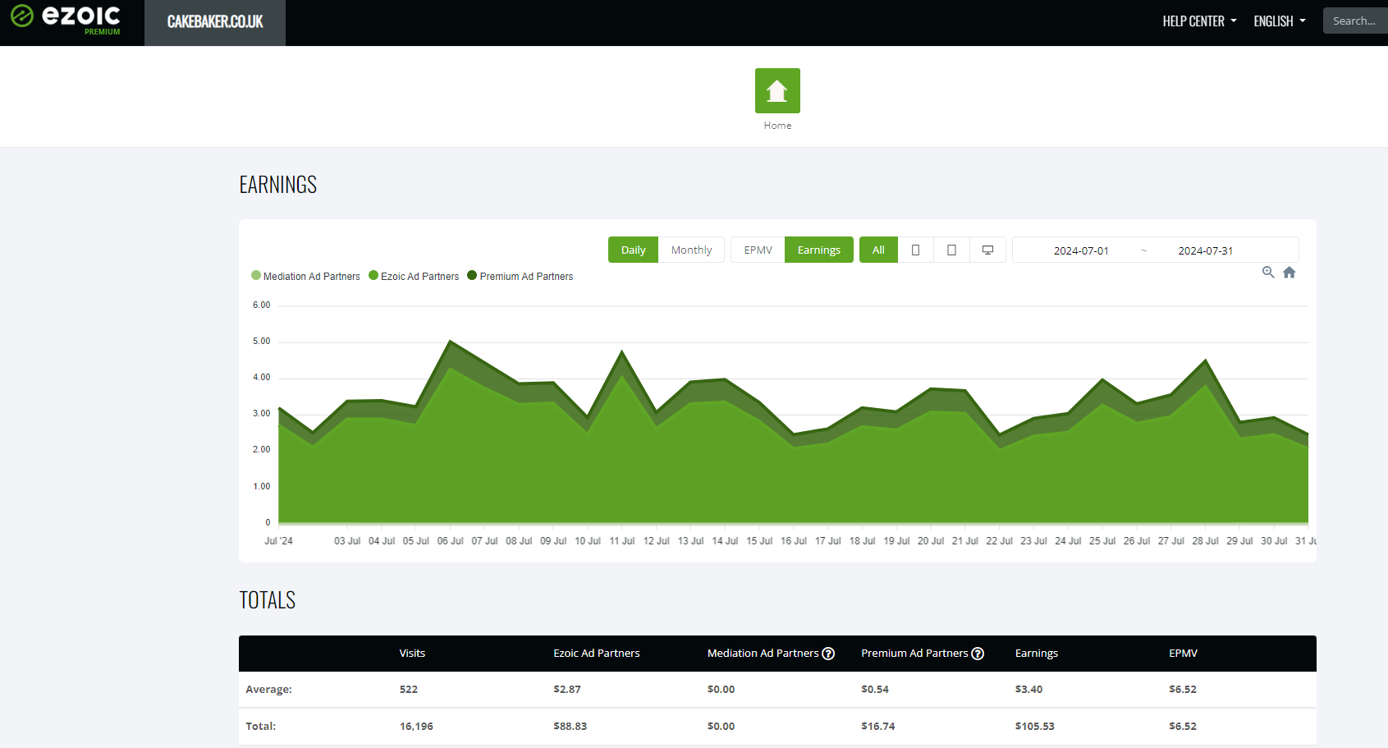This screenshot has height=748, width=1388.
Task: Open Mediation Ad Partners help icon
Action: point(828,654)
